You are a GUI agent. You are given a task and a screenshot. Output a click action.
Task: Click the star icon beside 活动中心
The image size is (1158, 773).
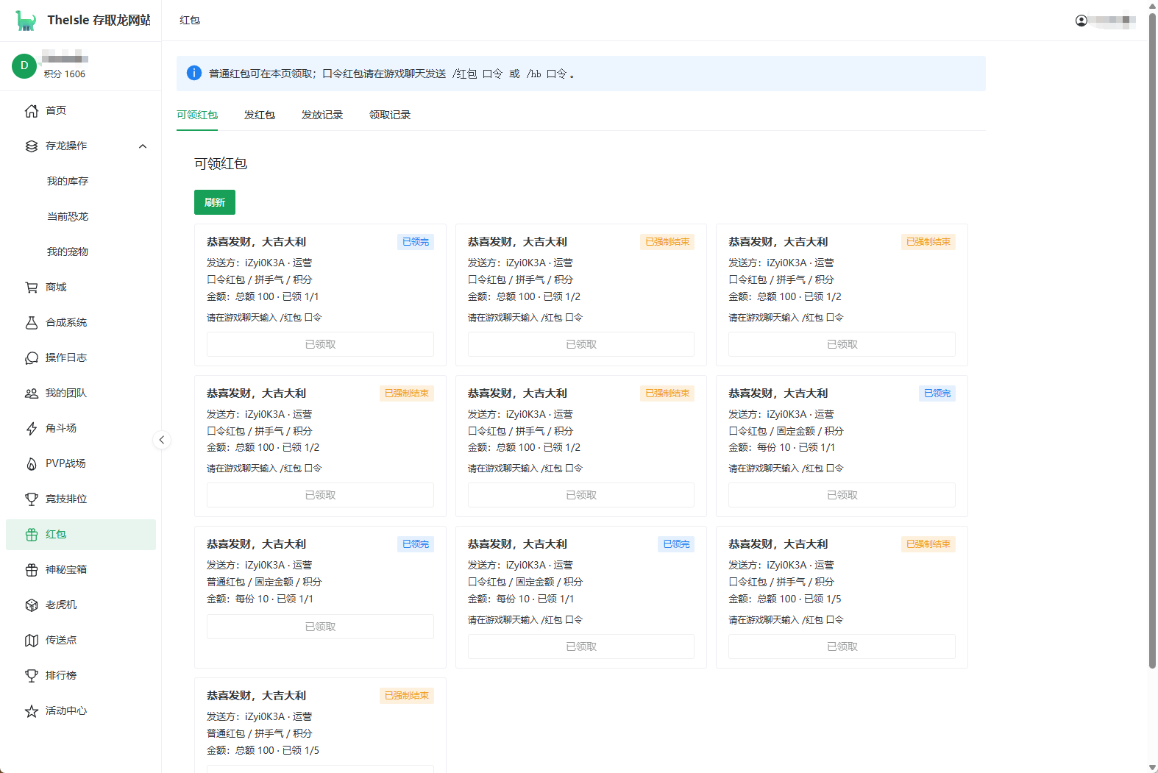32,711
